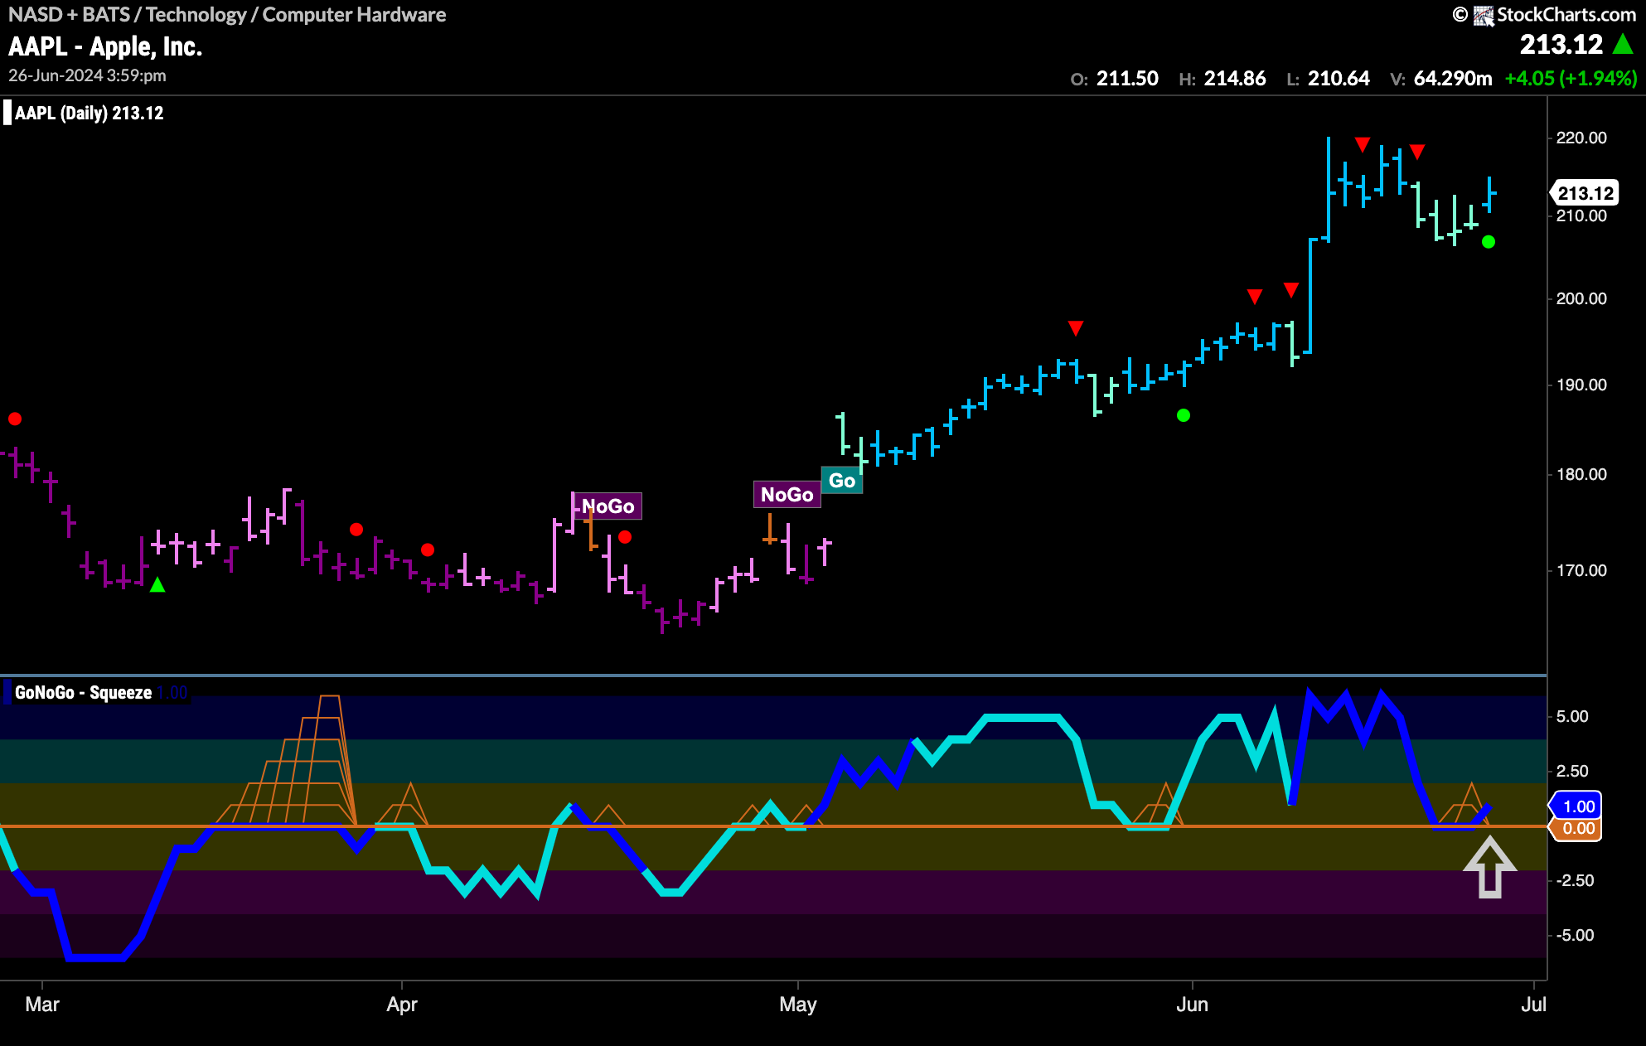1646x1046 pixels.
Task: Click the blue legend marker beside GoNoGo - Squeeze
Action: (7, 692)
